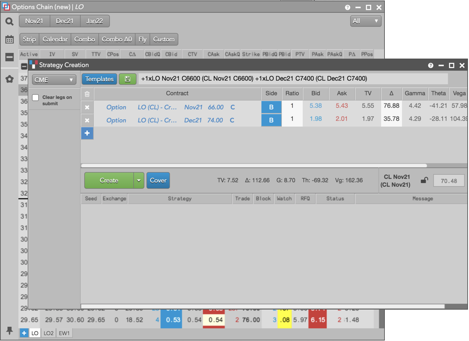The width and height of the screenshot is (469, 341).
Task: Open the calendar icon in left sidebar
Action: click(9, 40)
